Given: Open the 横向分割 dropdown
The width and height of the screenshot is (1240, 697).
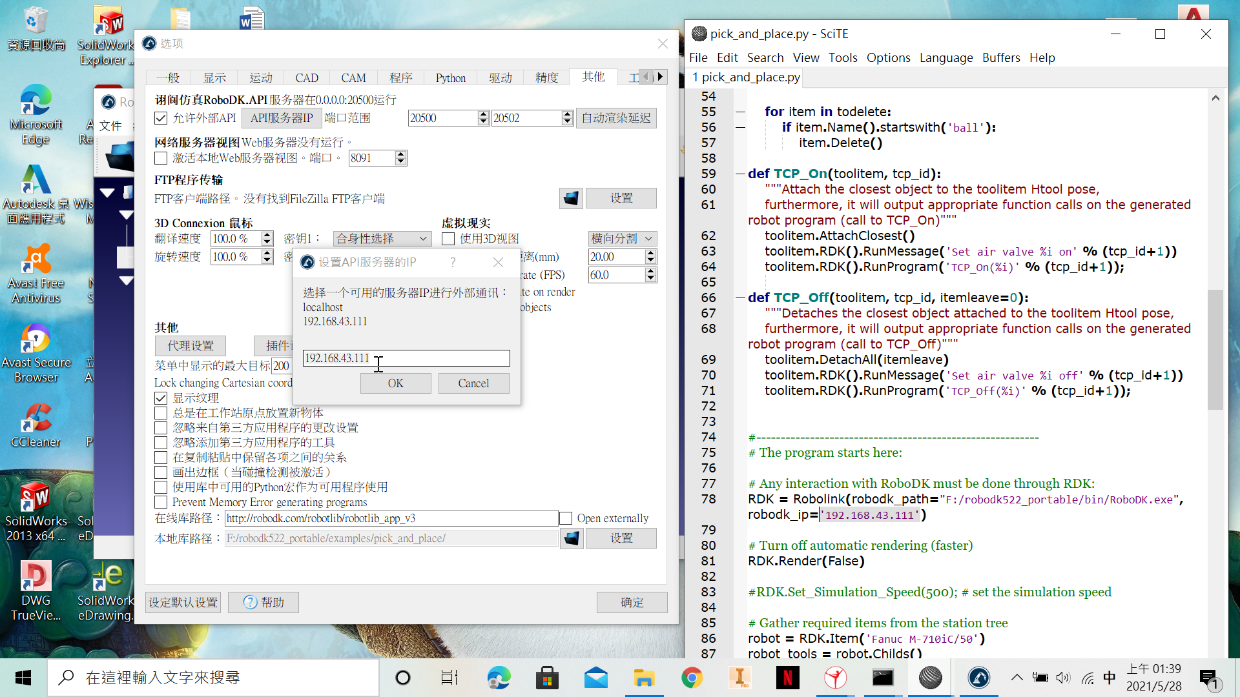Looking at the screenshot, I should click(622, 239).
